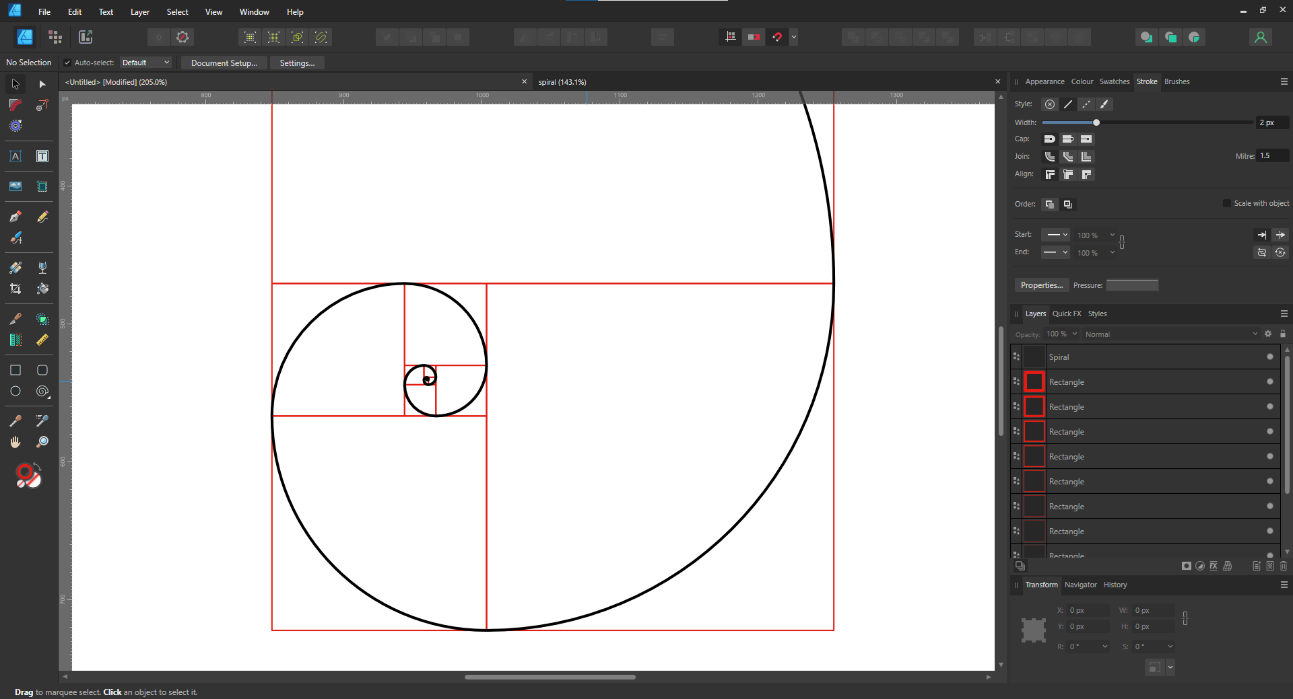Switch to the Navigator tab

(x=1081, y=585)
